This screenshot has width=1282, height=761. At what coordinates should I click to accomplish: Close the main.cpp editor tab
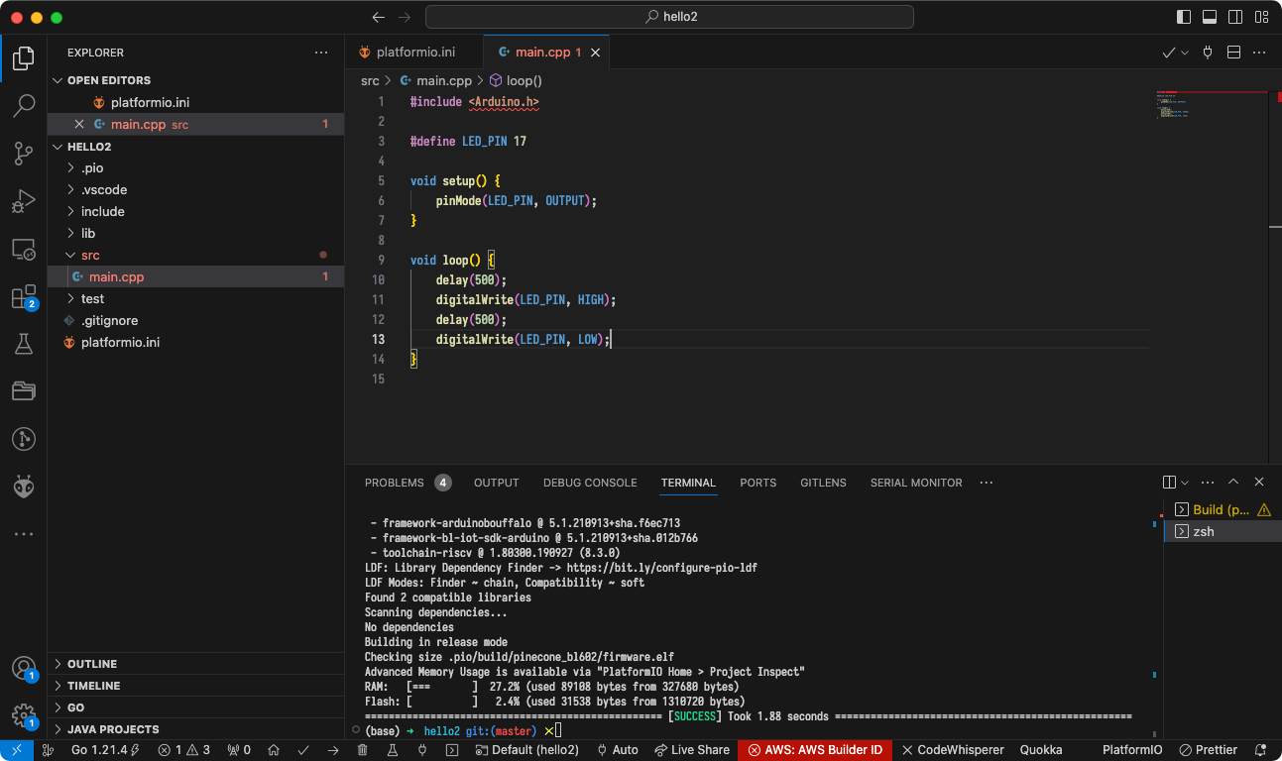(x=595, y=53)
